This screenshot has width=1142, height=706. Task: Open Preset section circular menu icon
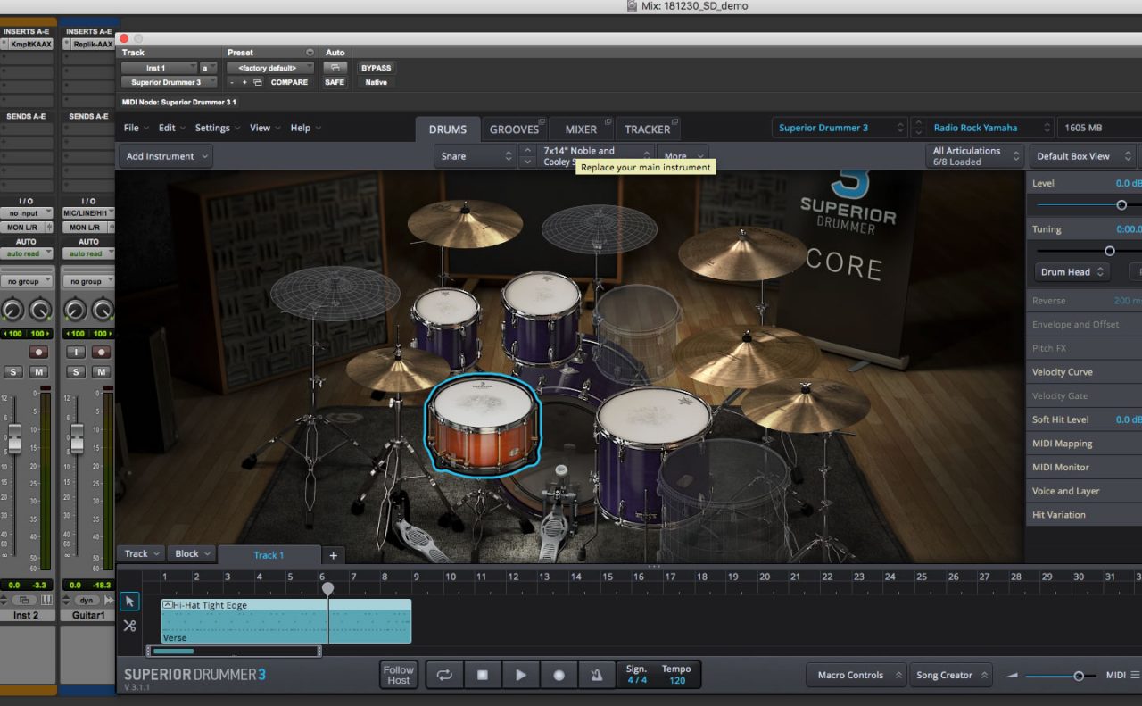pyautogui.click(x=310, y=53)
